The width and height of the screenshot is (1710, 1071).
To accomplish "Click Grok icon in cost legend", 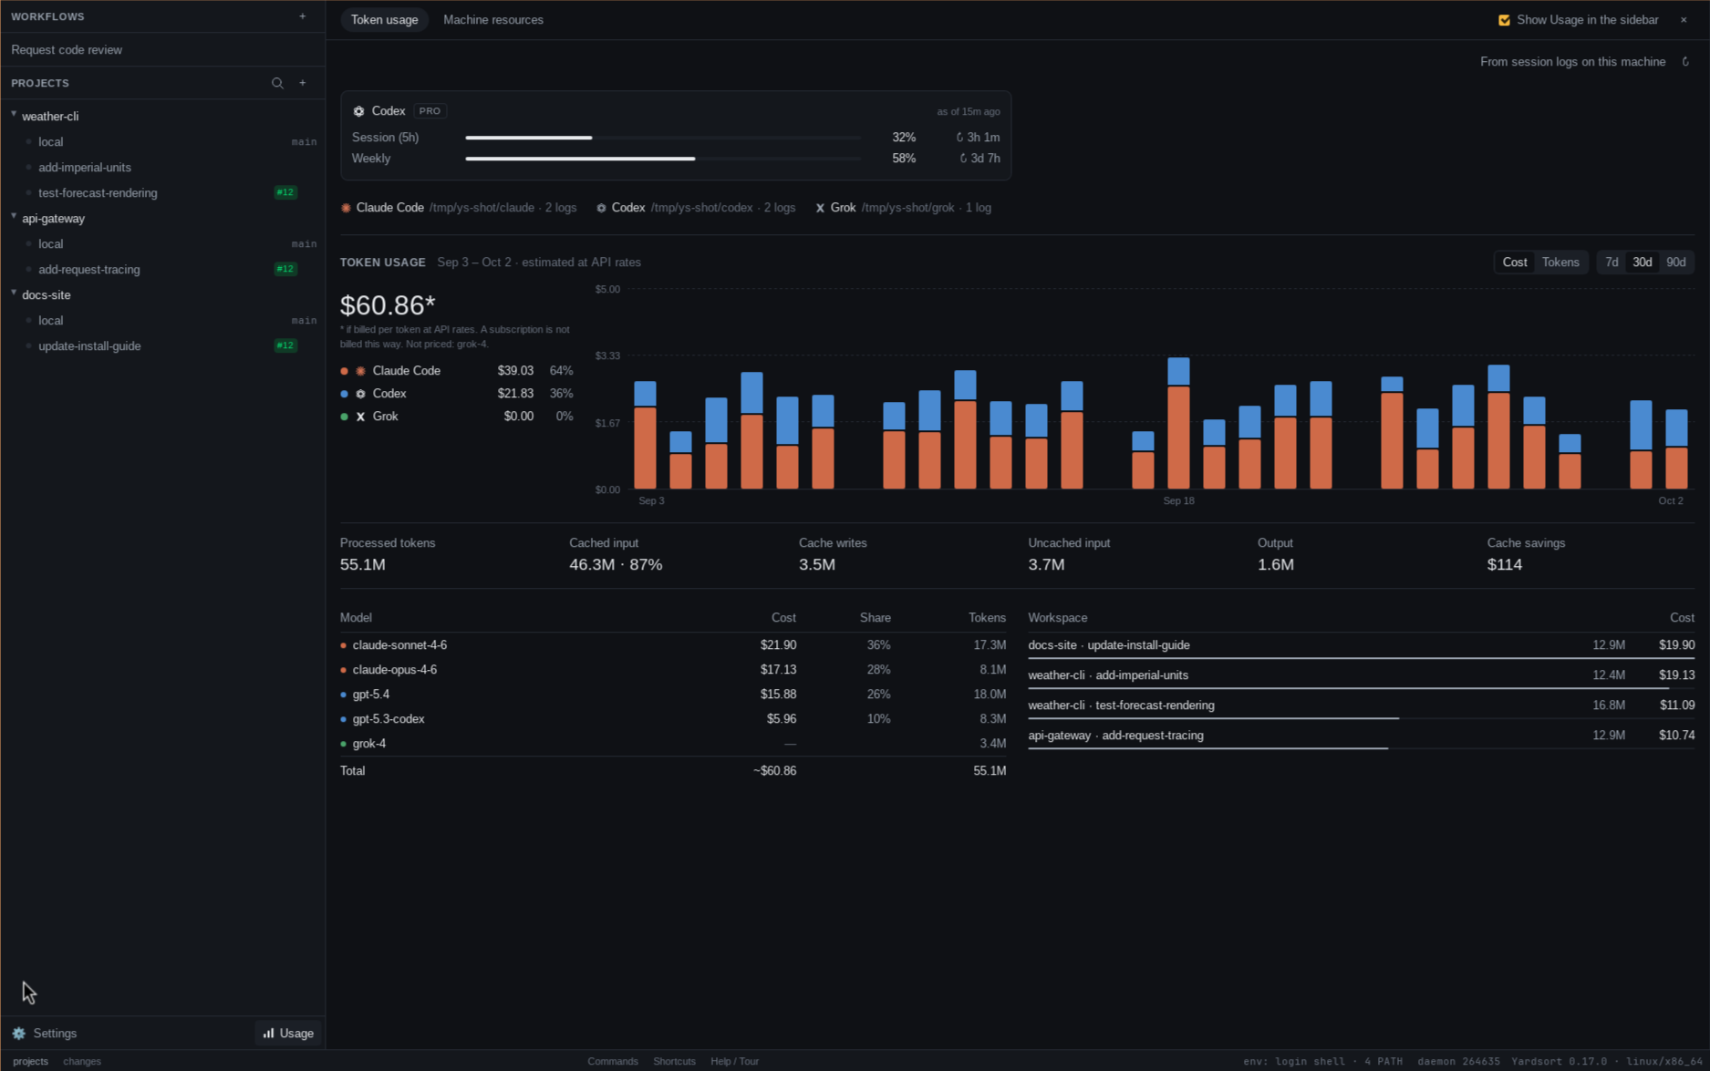I will pos(360,417).
